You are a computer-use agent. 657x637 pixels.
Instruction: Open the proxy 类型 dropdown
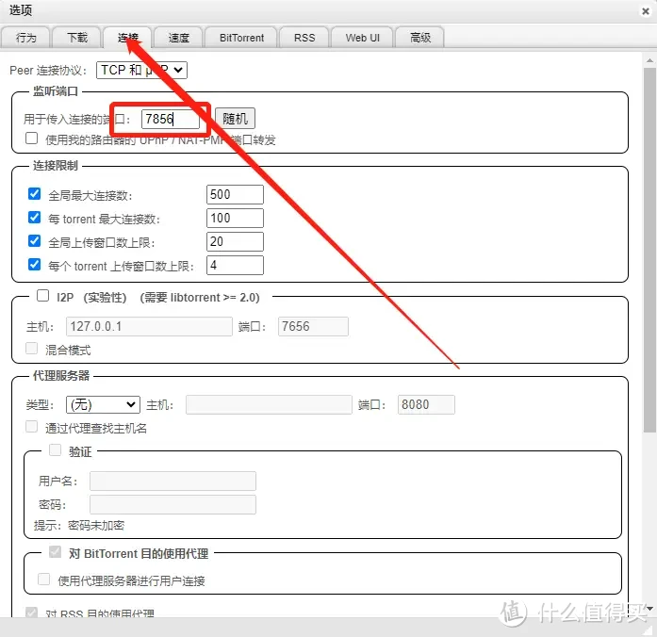click(x=103, y=404)
